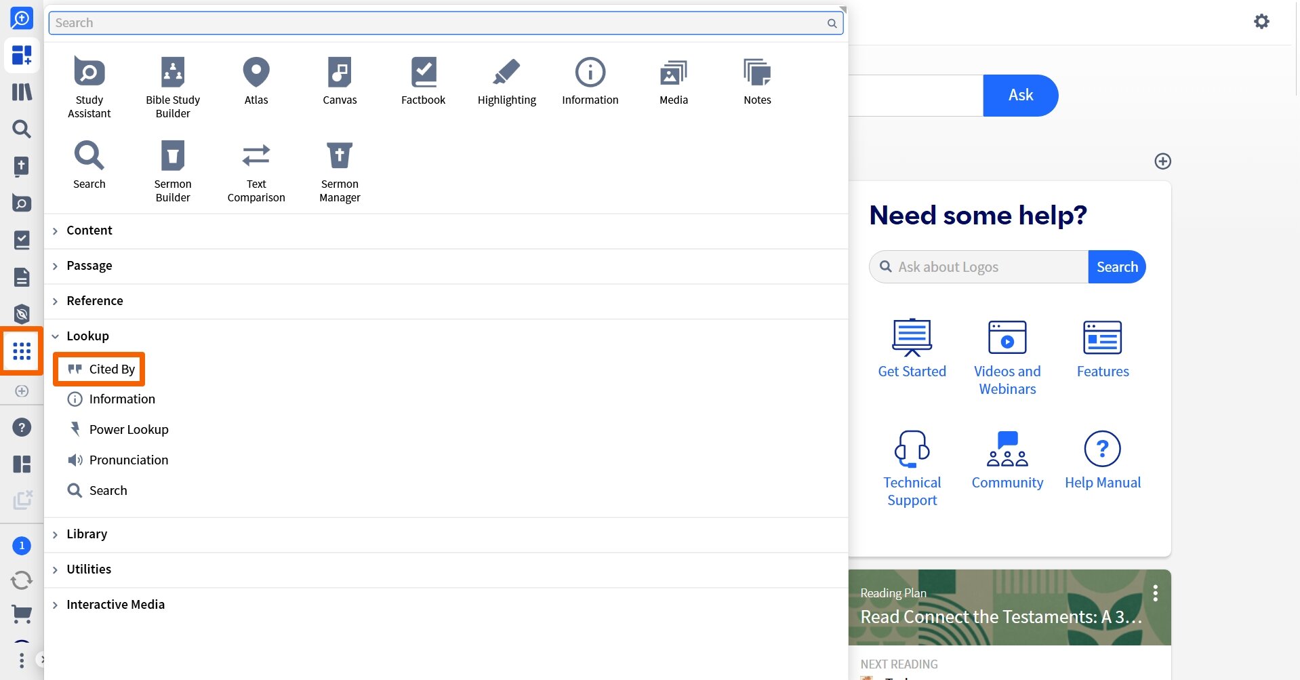1300x680 pixels.
Task: Click the blue Ask button
Action: (1020, 96)
